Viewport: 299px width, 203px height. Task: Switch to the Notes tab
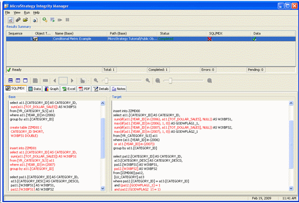[x=119, y=89]
